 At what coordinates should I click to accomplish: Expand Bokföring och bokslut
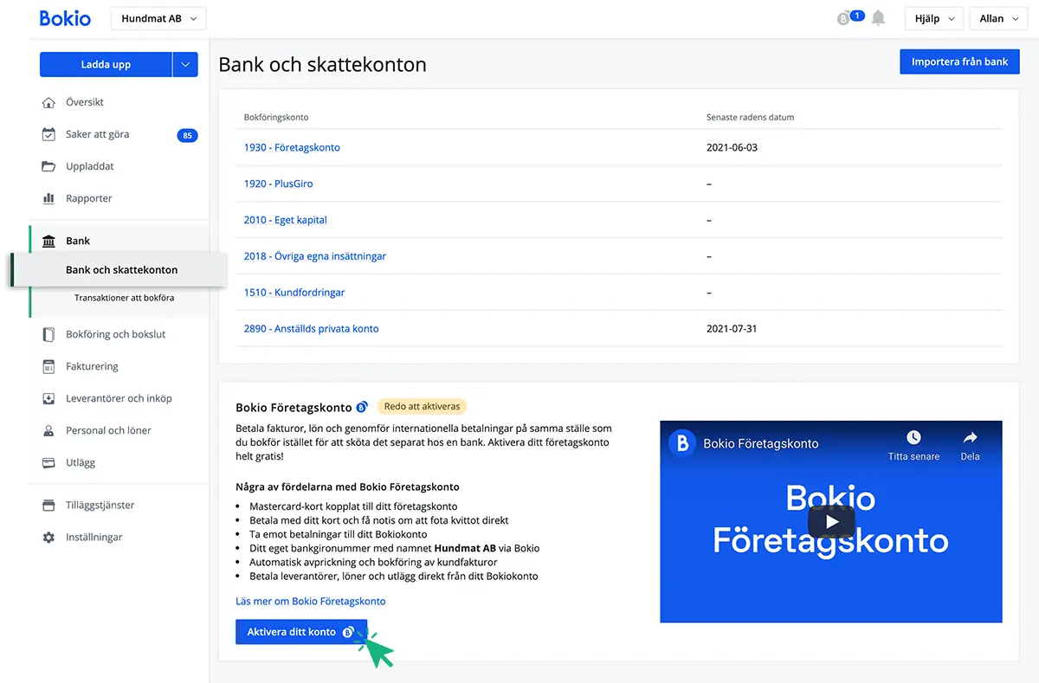tap(115, 334)
